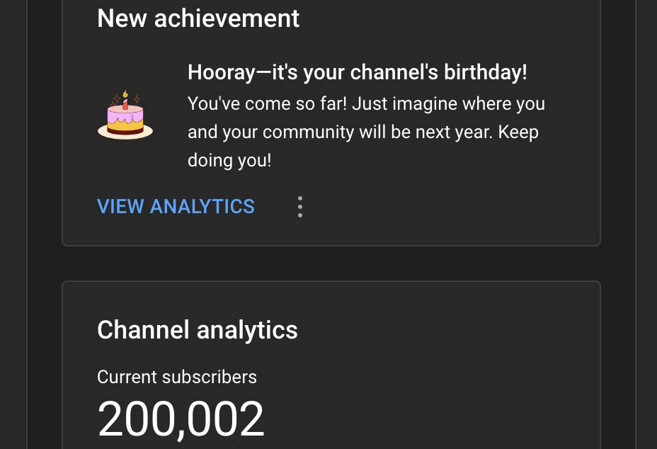The width and height of the screenshot is (657, 449).
Task: Click the "Current subscribers" label
Action: coord(177,377)
